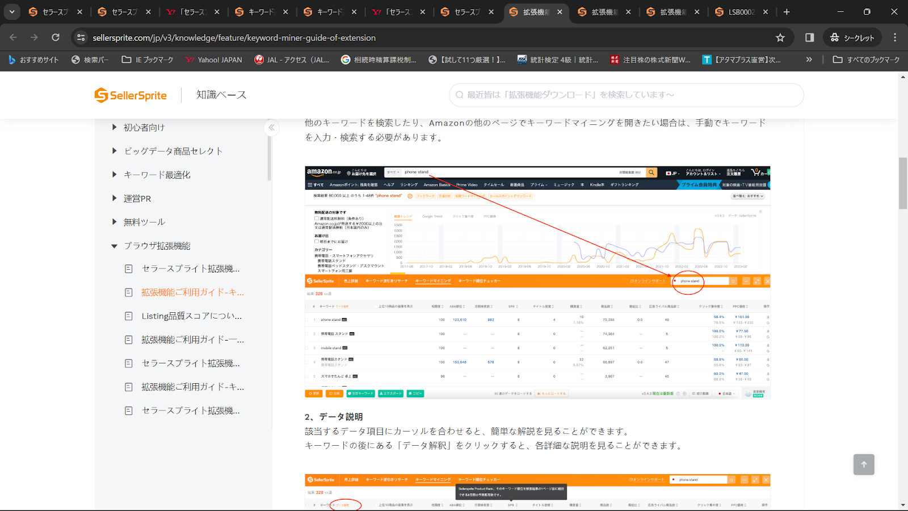Open a new browser tab
This screenshot has width=908, height=511.
pyautogui.click(x=787, y=12)
